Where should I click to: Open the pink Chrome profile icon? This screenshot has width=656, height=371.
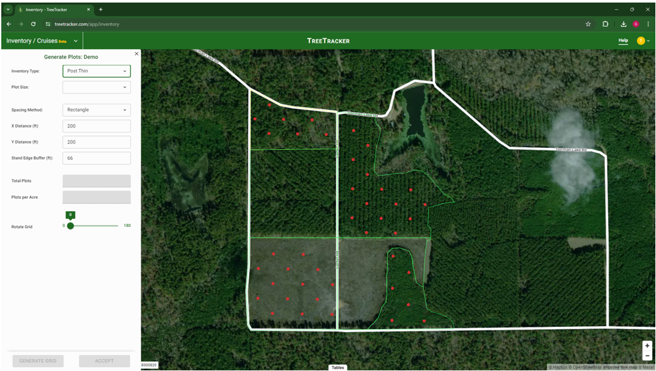pyautogui.click(x=637, y=23)
